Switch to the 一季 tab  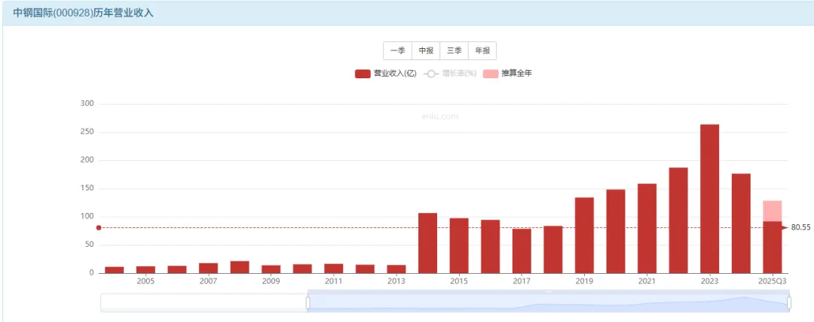coord(398,51)
